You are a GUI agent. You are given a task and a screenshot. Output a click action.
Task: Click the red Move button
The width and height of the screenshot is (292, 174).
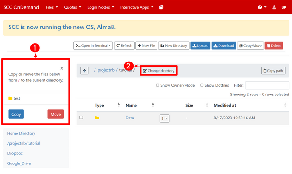point(56,114)
